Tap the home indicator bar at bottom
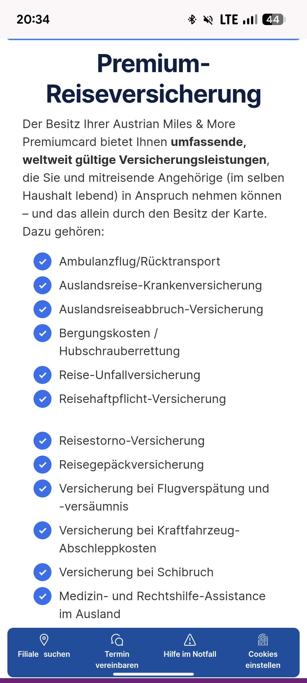The image size is (307, 683). (x=153, y=674)
